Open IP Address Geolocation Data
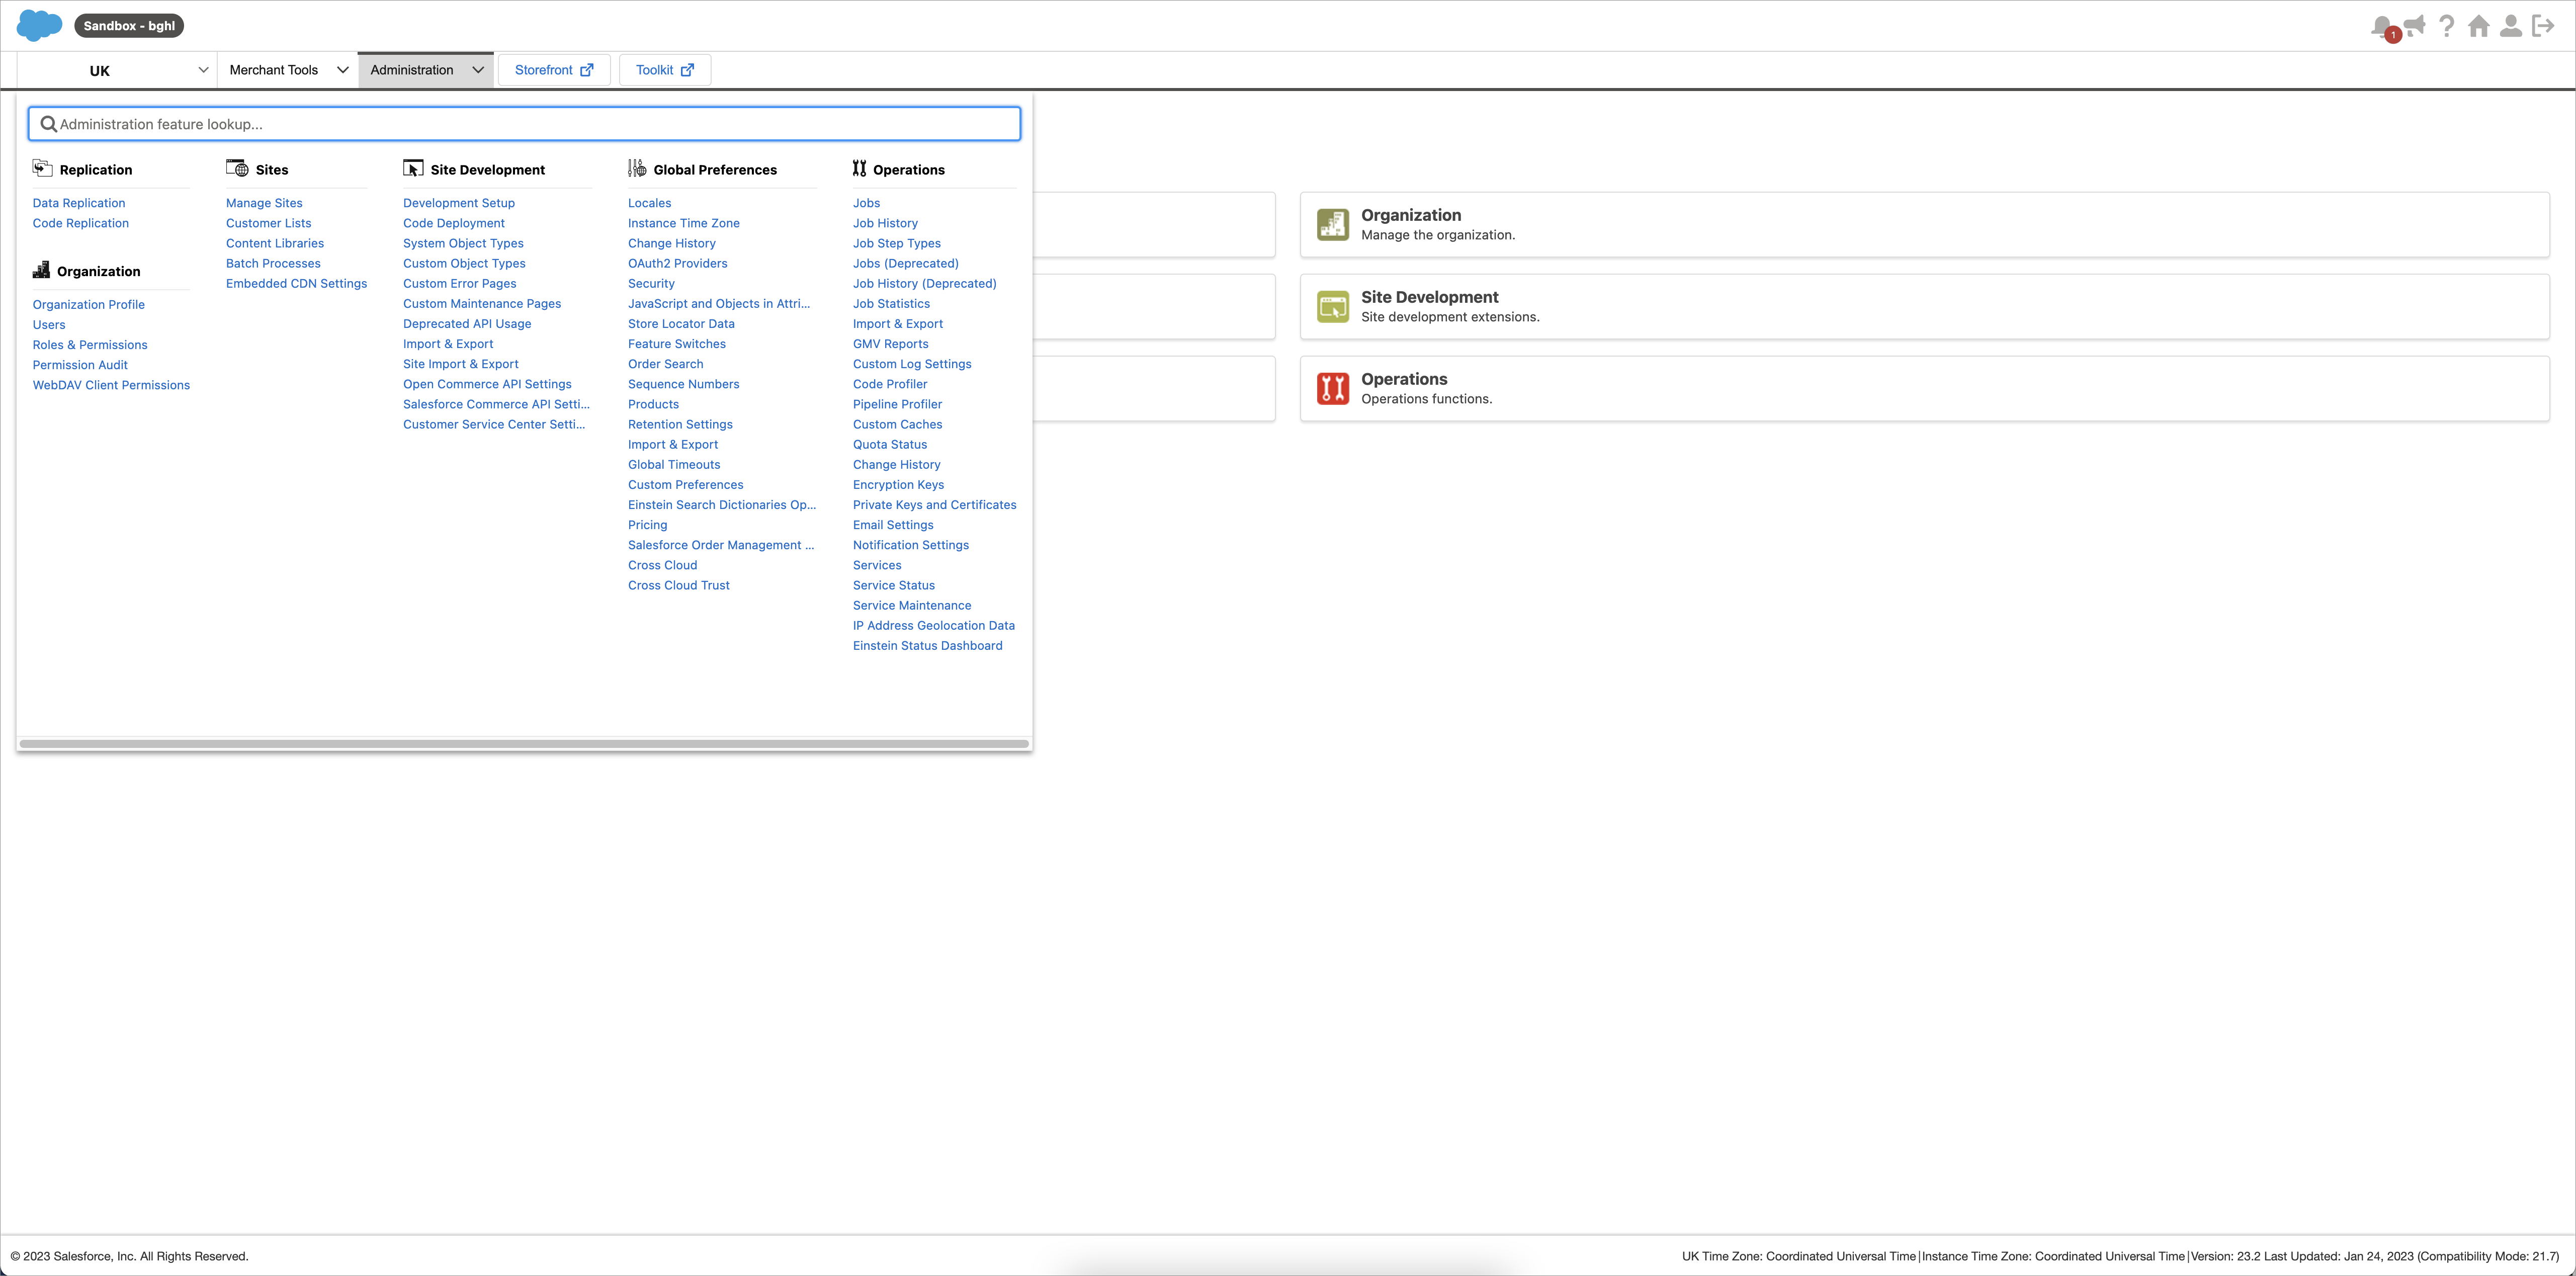The width and height of the screenshot is (2576, 1276). point(934,626)
